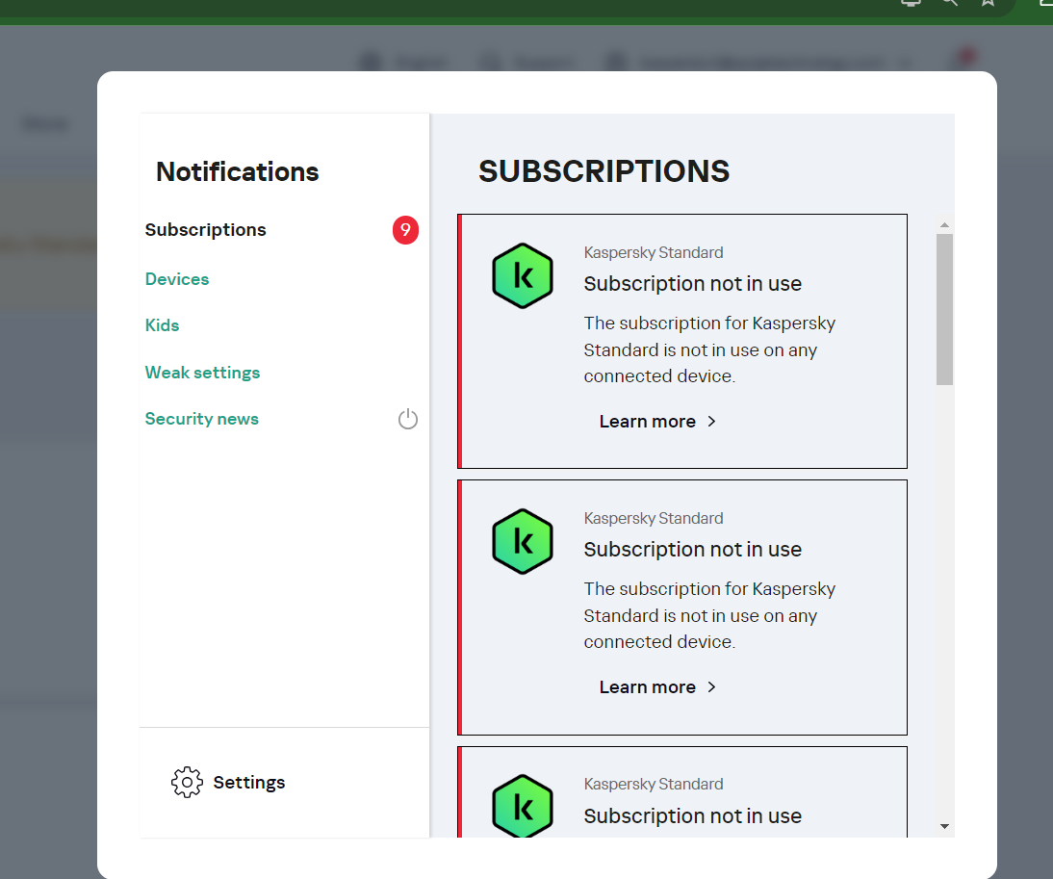Click the red 9 notification count badge
This screenshot has height=879, width=1053.
coord(405,230)
